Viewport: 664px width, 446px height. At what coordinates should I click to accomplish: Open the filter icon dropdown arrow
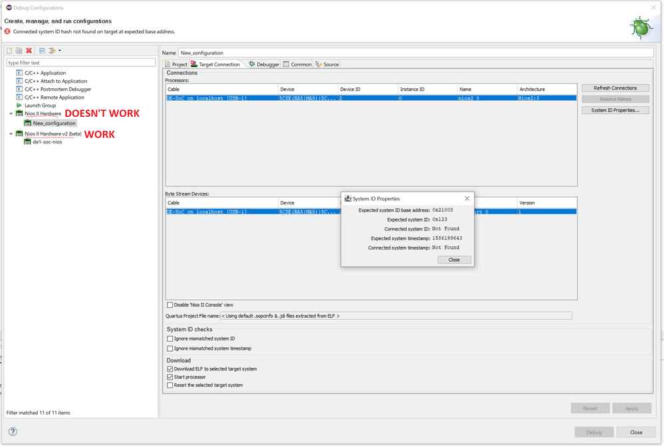(60, 50)
